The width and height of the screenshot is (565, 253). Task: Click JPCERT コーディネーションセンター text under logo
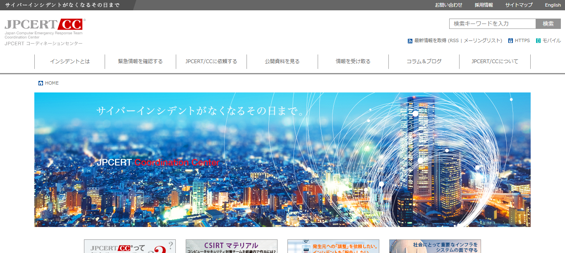[x=43, y=44]
